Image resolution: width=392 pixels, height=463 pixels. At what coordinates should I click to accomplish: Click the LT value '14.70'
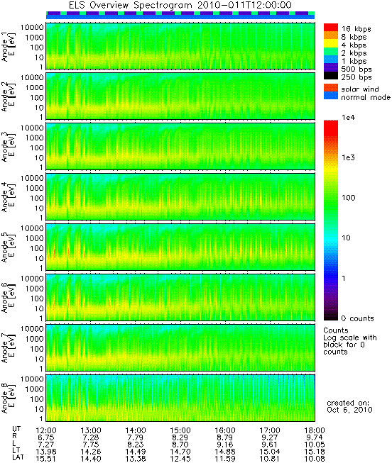coord(180,452)
